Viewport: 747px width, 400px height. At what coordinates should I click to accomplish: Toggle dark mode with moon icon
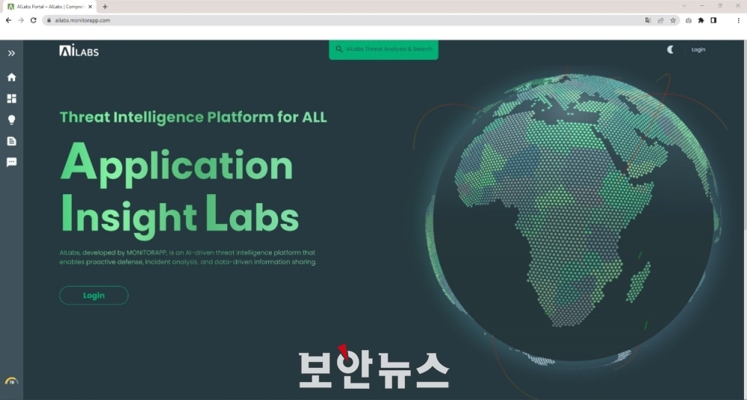click(670, 49)
